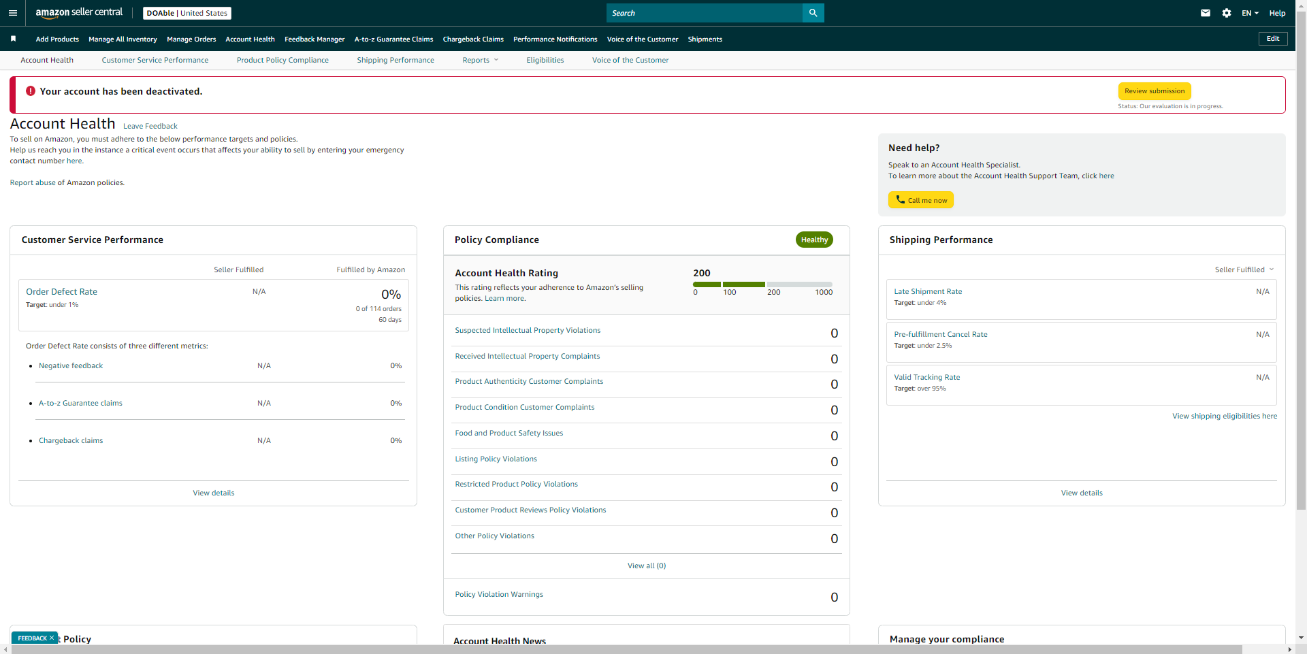Open the messages envelope icon

1206,13
